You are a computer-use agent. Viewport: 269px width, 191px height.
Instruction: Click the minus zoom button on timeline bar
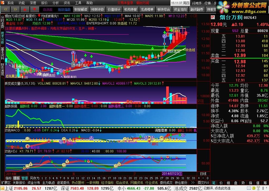point(203,178)
